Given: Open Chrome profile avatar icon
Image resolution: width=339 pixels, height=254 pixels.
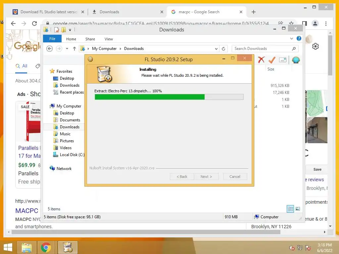Looking at the screenshot, I should 315,23.
